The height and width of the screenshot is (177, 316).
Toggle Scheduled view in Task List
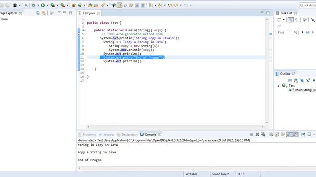(x=297, y=20)
